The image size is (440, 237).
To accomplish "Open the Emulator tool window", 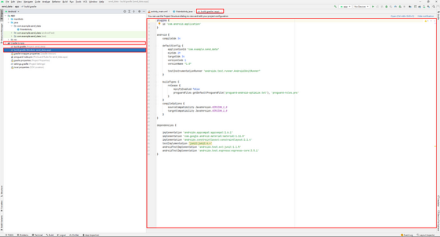I will click(438, 201).
